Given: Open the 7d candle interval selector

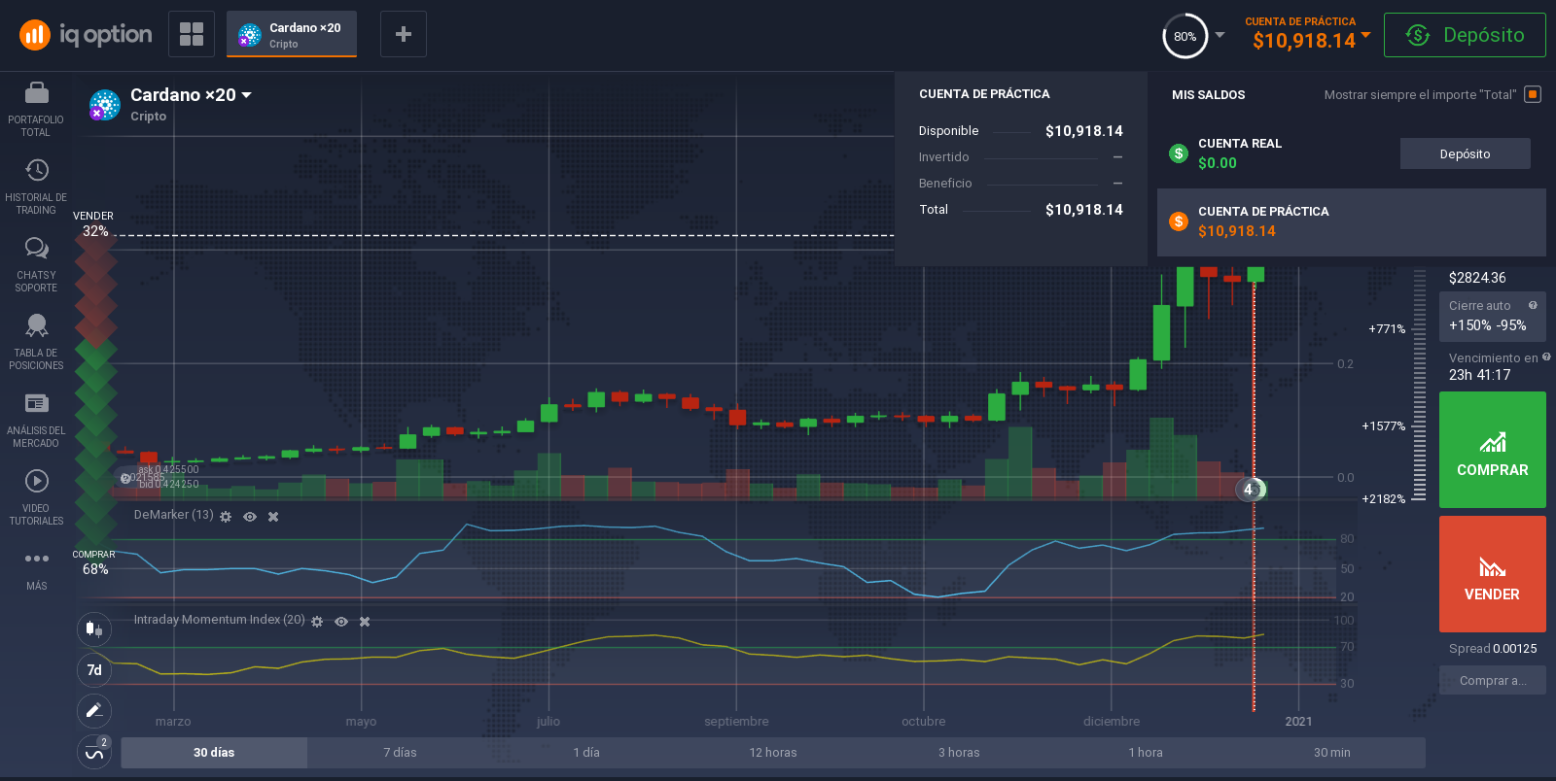Looking at the screenshot, I should point(94,669).
